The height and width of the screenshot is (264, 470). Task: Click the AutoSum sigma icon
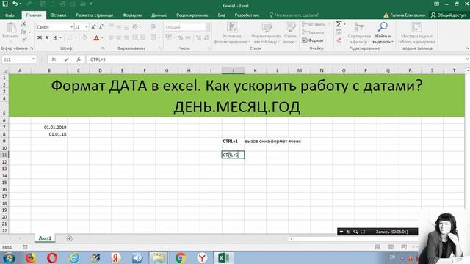pyautogui.click(x=339, y=24)
